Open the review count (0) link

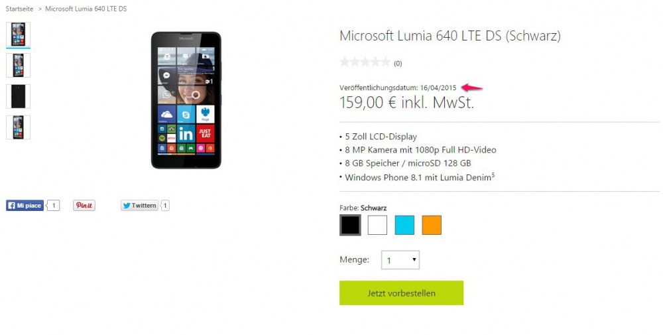[398, 64]
